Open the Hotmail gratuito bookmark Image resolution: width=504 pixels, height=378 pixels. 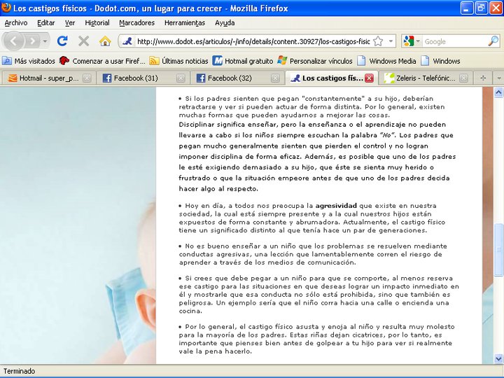pos(243,61)
